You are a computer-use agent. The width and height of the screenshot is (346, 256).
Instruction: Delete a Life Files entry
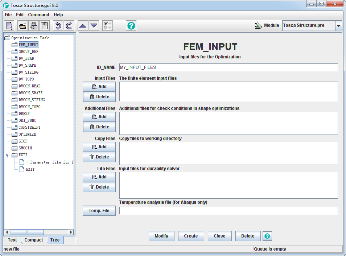[99, 187]
